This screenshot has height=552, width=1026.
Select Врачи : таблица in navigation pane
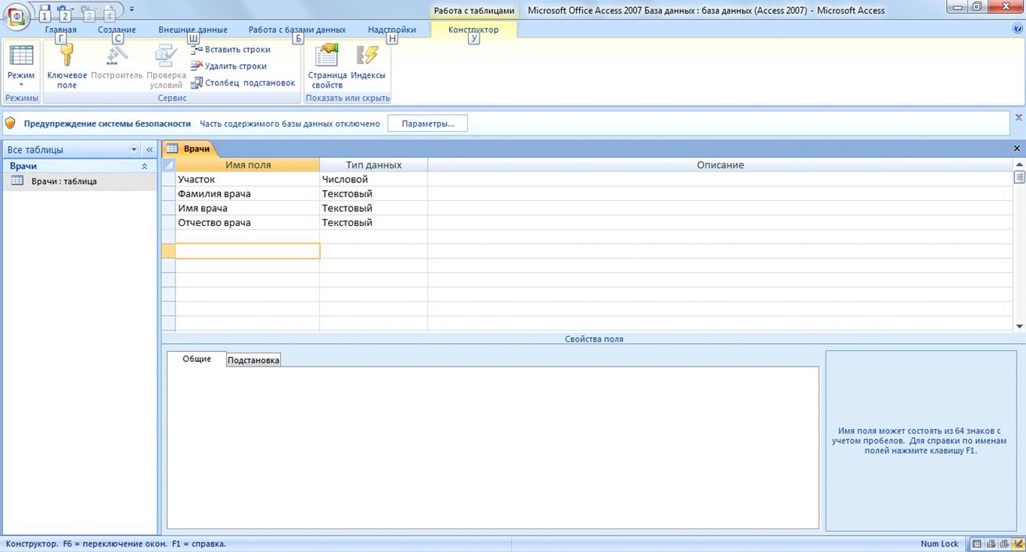(x=63, y=181)
